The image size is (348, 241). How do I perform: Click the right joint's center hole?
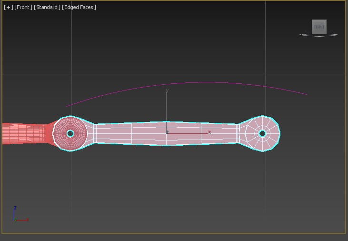262,134
